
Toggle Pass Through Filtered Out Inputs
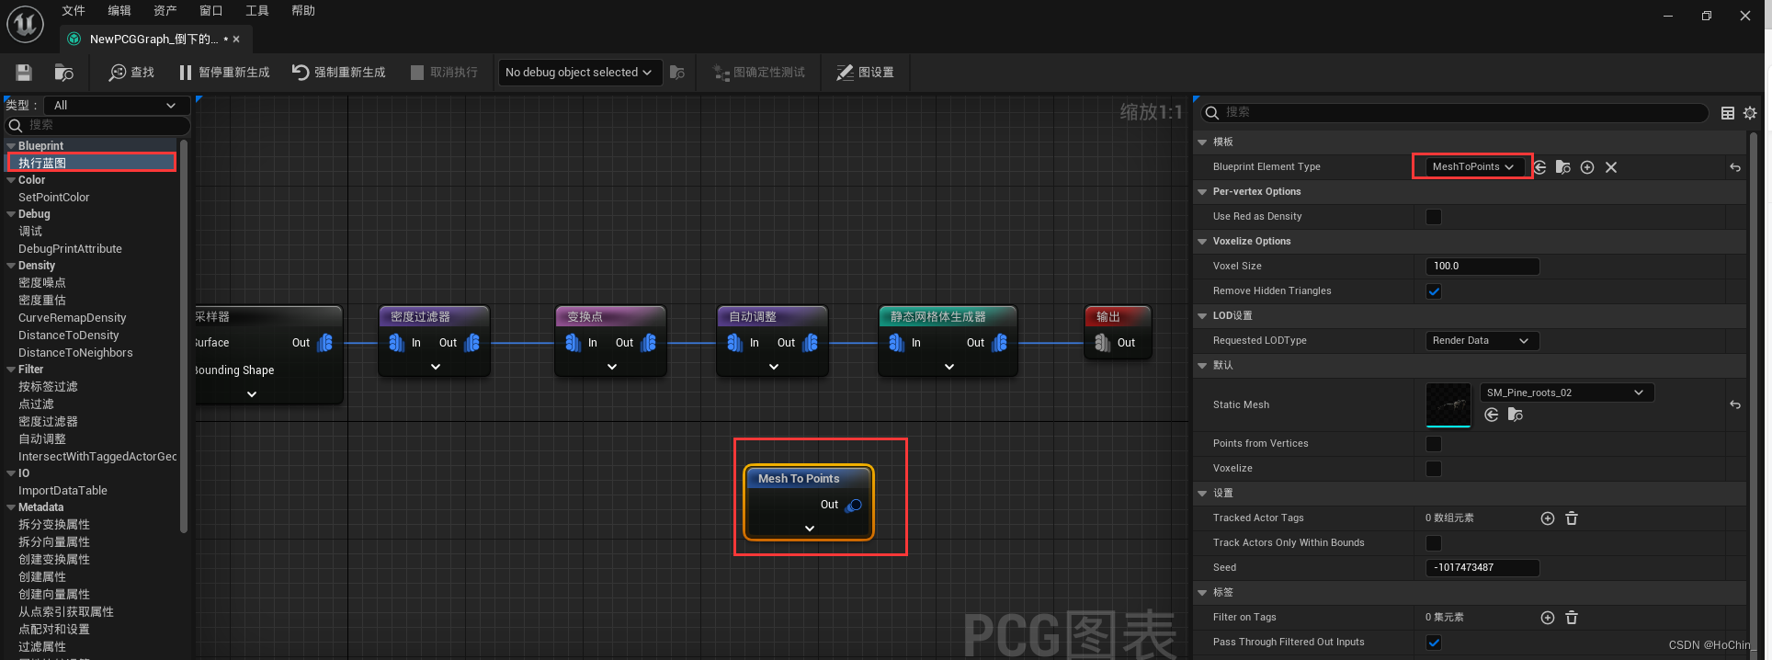1434,643
